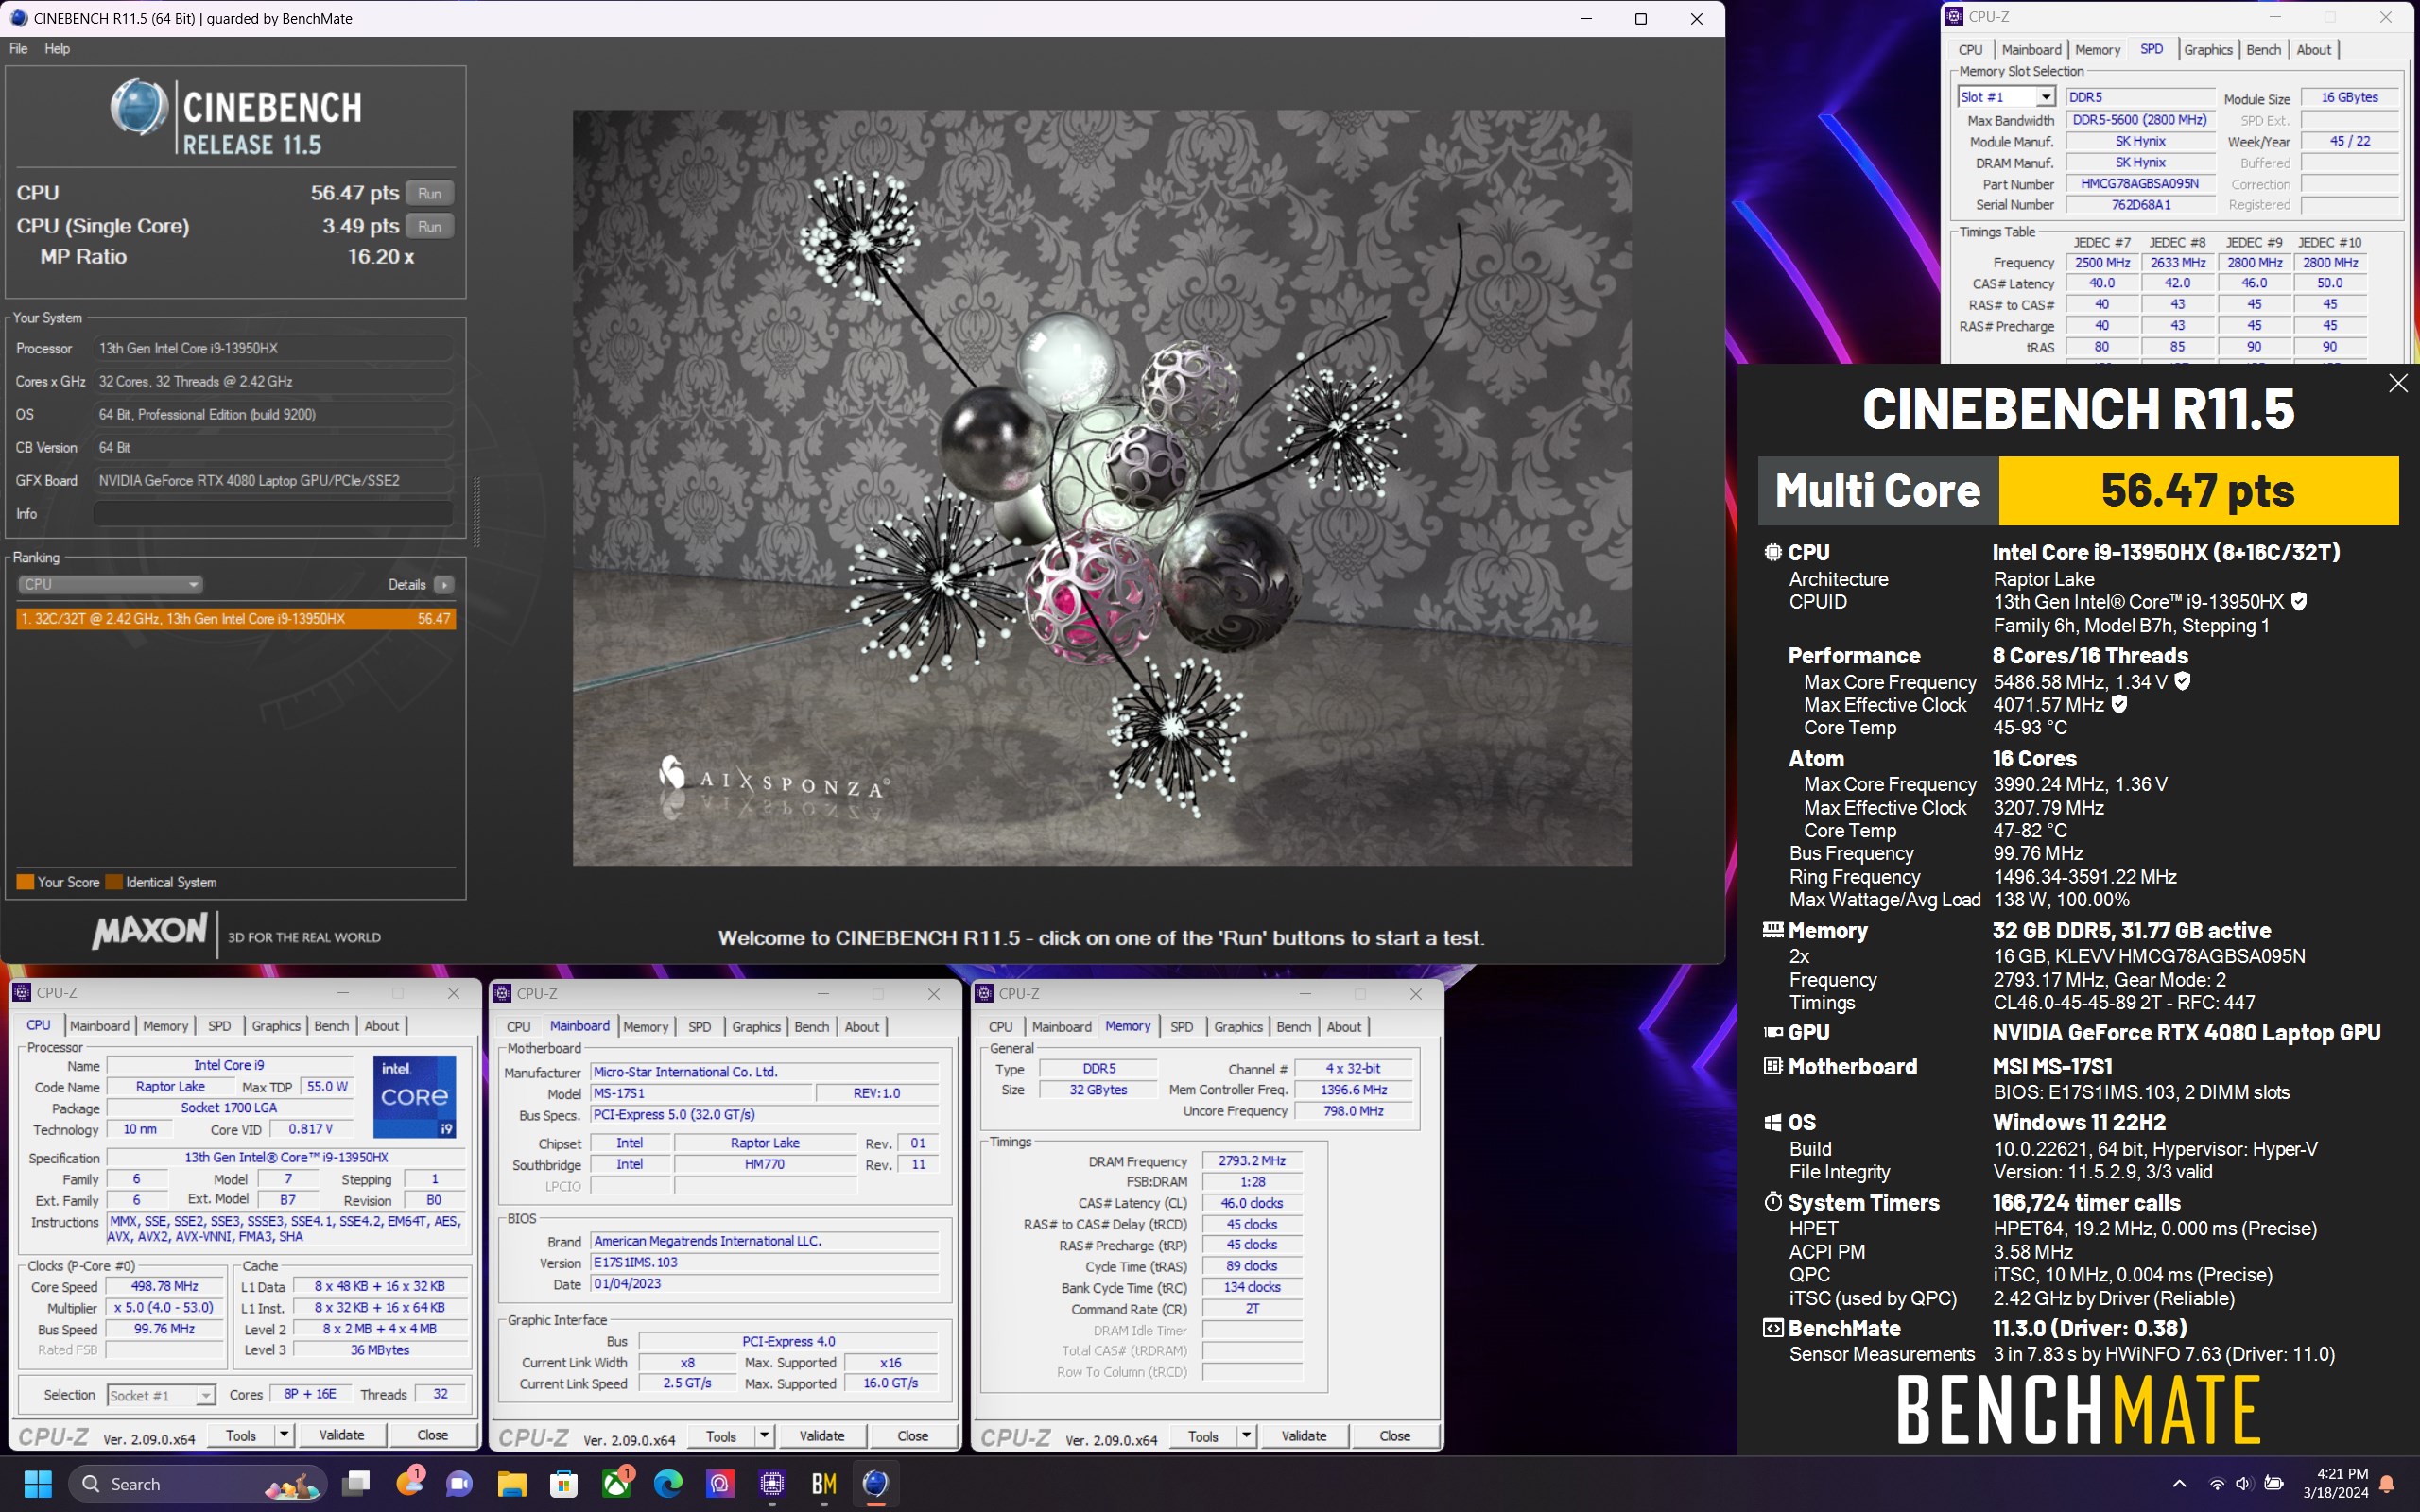Open Wi-Fi network settings in system tray
This screenshot has width=2420, height=1512.
2217,1484
